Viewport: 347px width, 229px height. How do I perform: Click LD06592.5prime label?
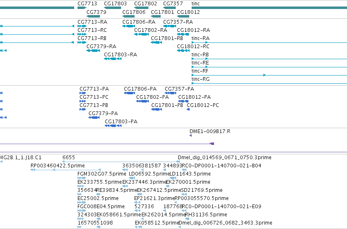[149, 174]
